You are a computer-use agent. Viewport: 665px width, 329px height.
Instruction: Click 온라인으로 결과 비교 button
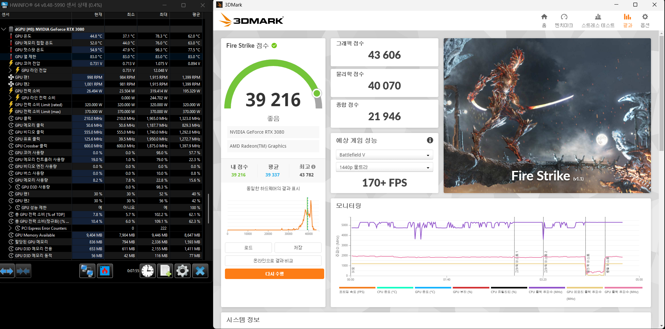click(273, 261)
